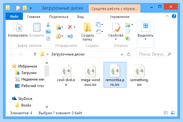Image resolution: width=183 pixels, height=122 pixels.
Task: Click the Paste shortcut icon
Action: pyautogui.click(x=48, y=38)
